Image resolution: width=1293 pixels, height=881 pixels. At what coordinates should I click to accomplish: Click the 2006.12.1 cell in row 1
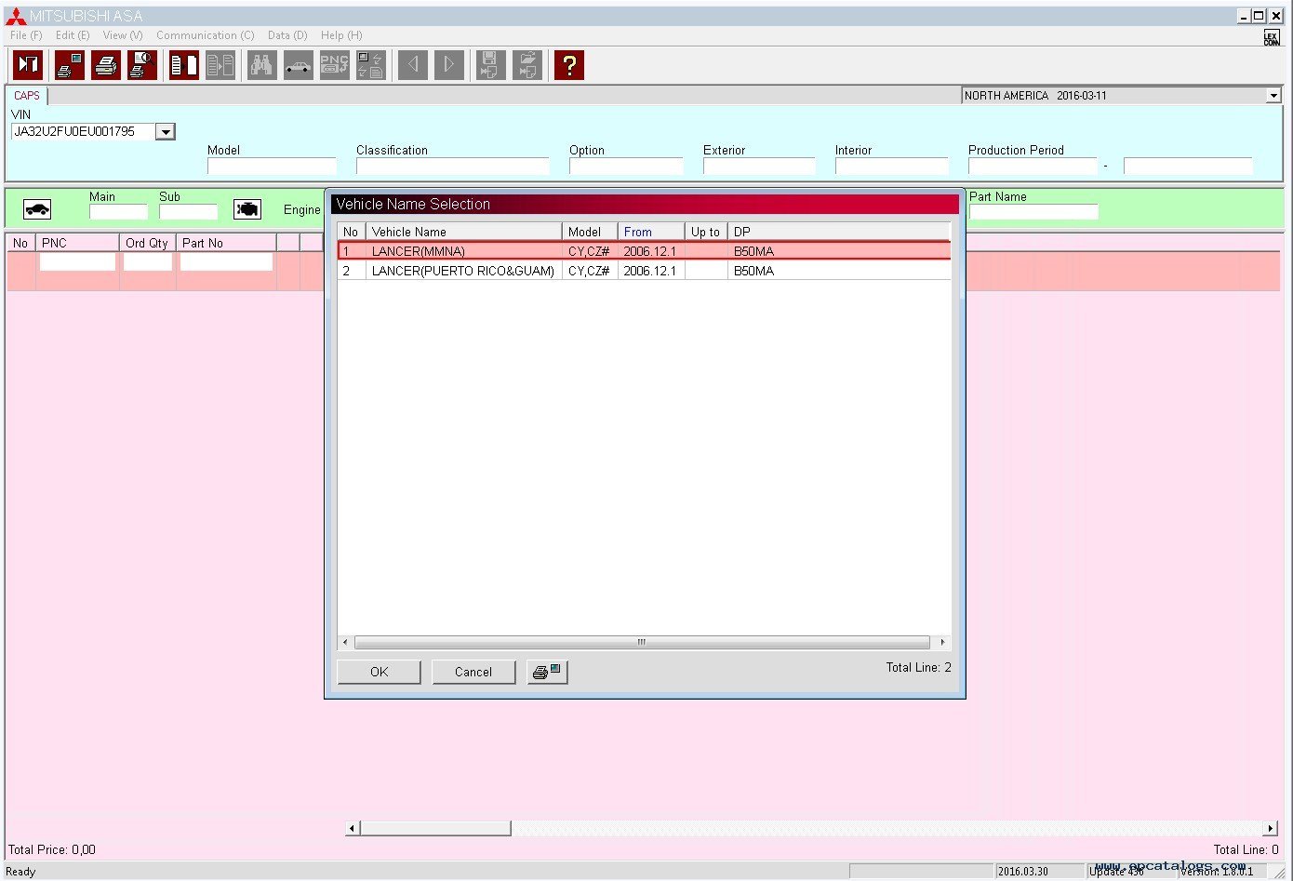click(x=650, y=251)
